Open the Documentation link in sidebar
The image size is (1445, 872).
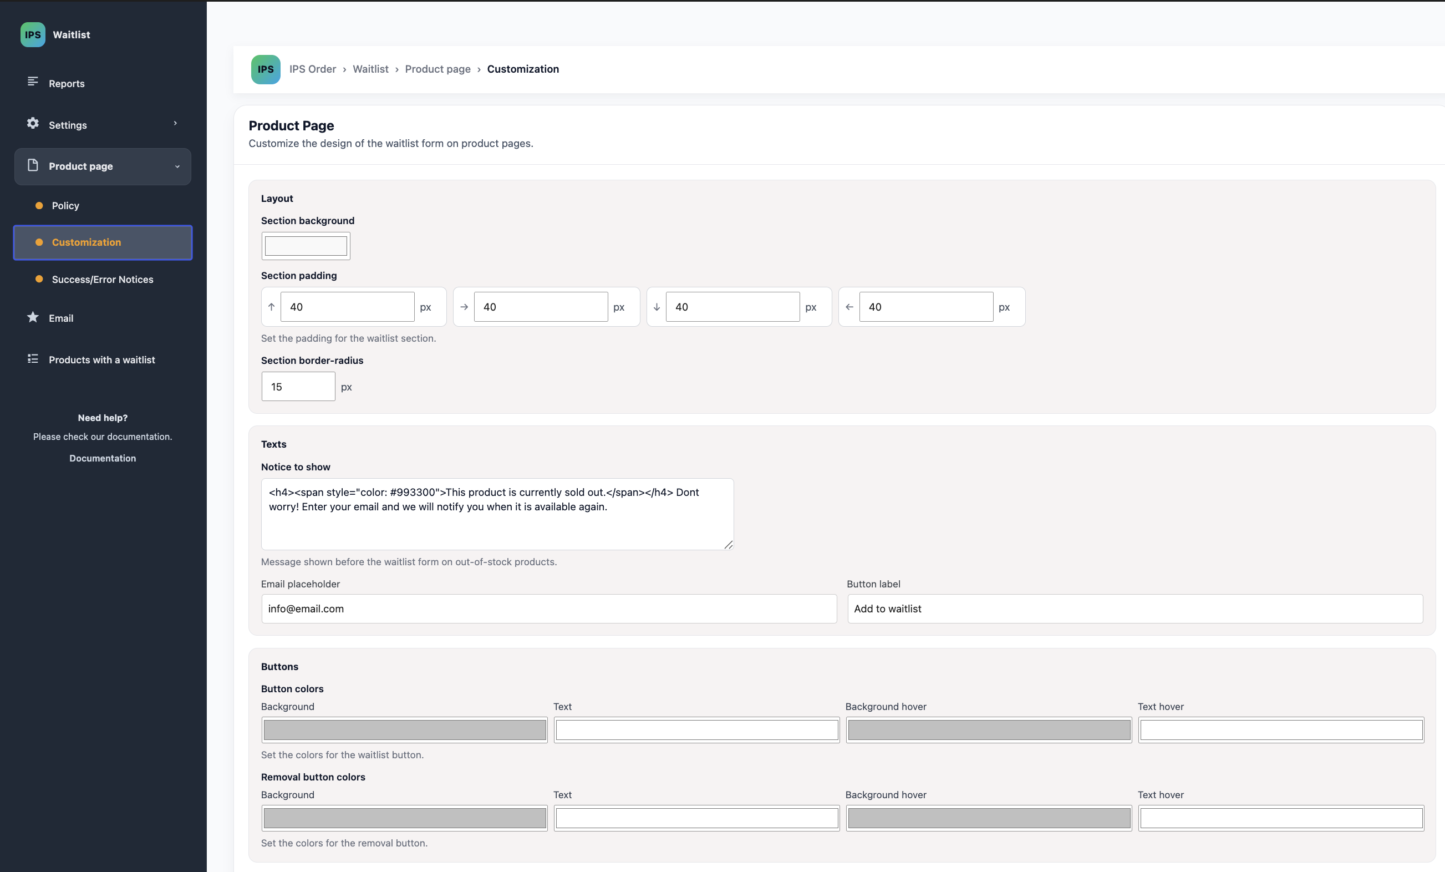[x=103, y=458]
